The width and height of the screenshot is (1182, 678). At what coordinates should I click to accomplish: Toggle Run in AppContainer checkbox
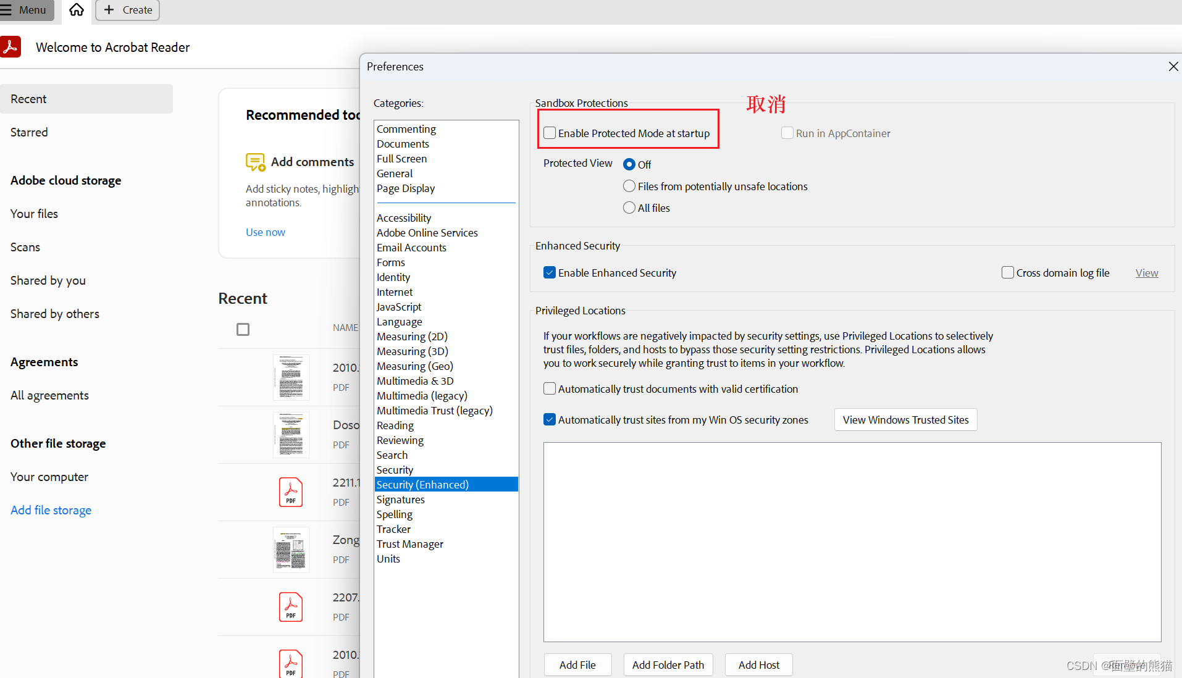(787, 133)
